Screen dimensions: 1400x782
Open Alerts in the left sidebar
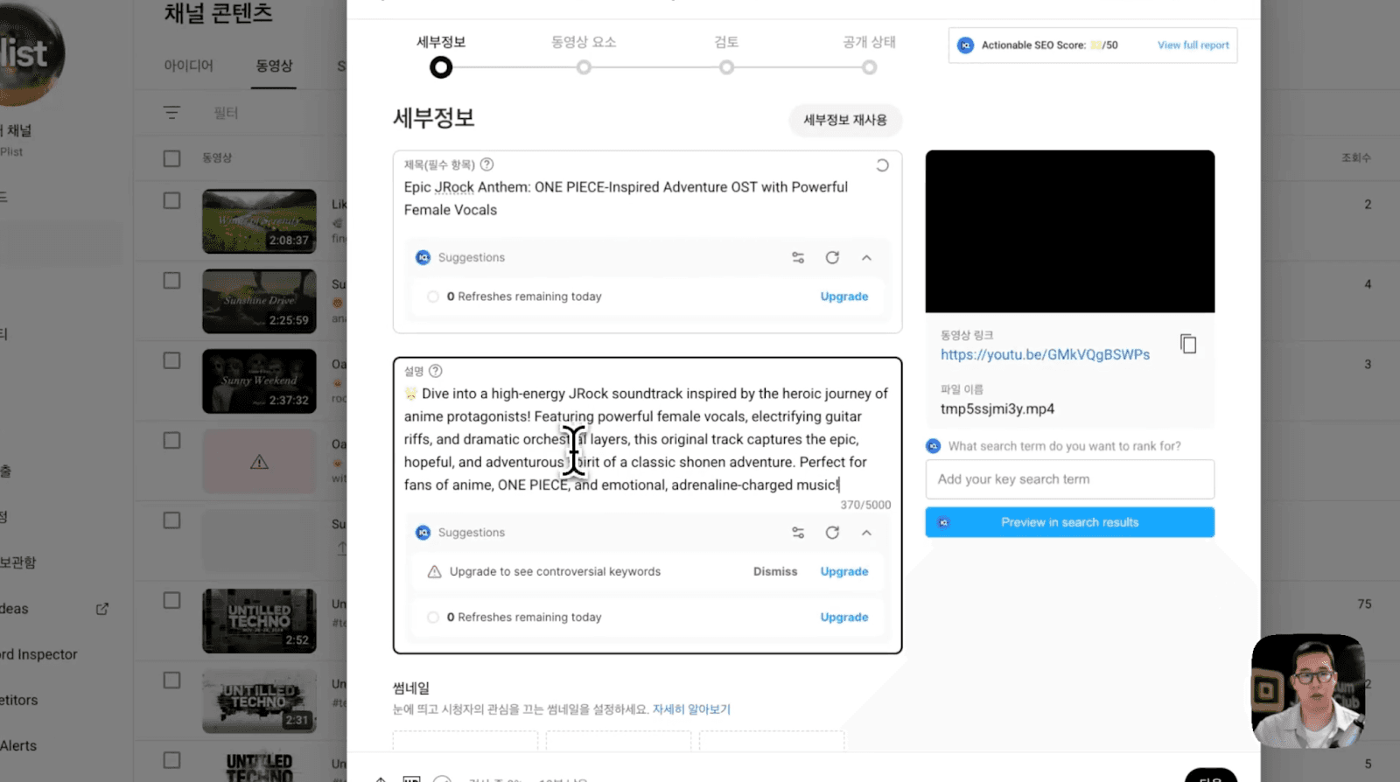click(x=18, y=746)
